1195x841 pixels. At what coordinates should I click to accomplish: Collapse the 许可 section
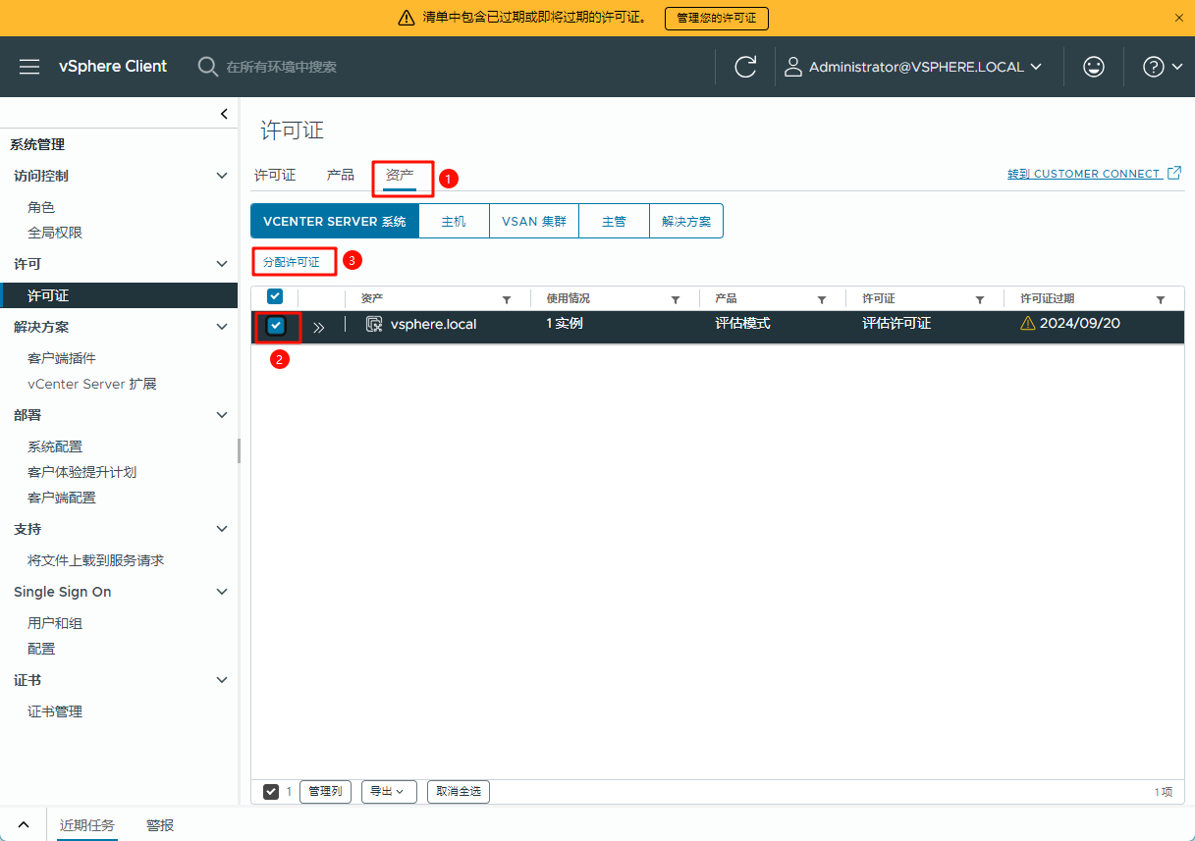tap(222, 264)
